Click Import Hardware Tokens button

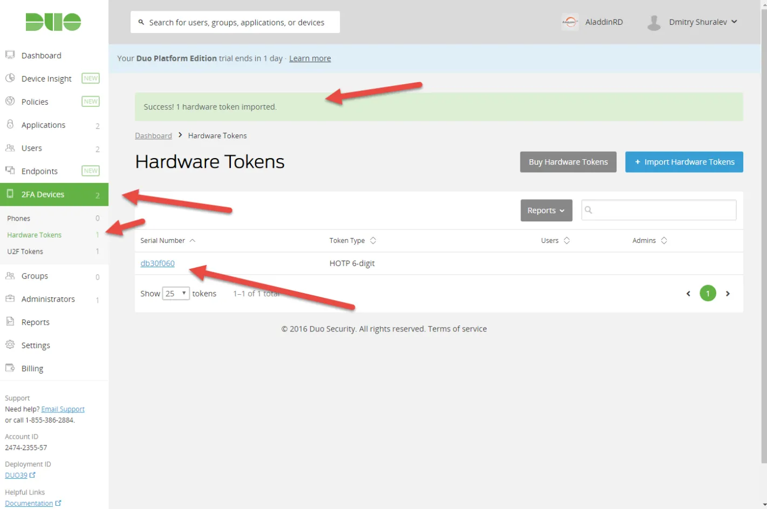click(684, 162)
